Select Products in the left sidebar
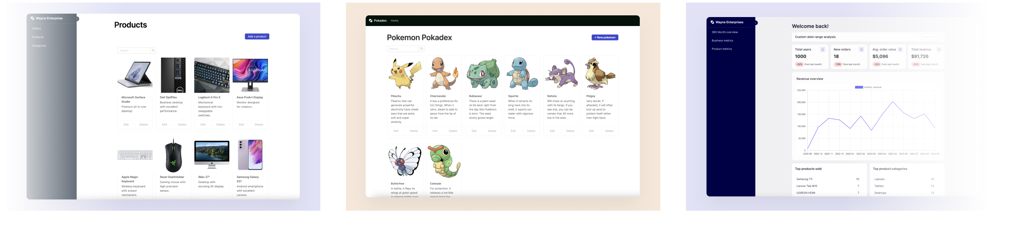Image resolution: width=1014 pixels, height=238 pixels. pyautogui.click(x=38, y=37)
